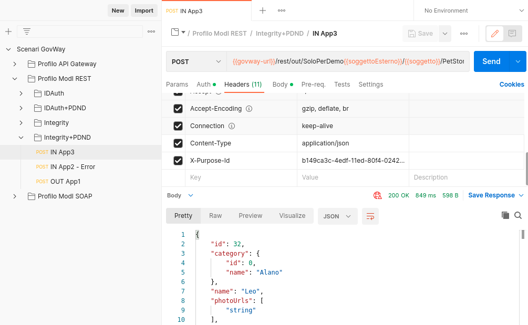
Task: Click Profilo ModI REST in breadcrumb
Action: point(220,34)
